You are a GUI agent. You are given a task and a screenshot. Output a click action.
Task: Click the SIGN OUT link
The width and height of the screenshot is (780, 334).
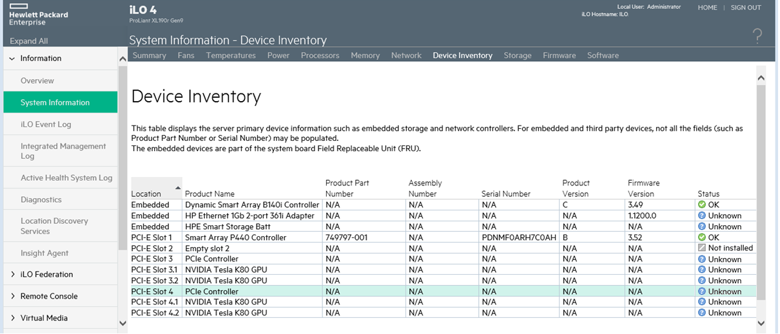tap(746, 8)
